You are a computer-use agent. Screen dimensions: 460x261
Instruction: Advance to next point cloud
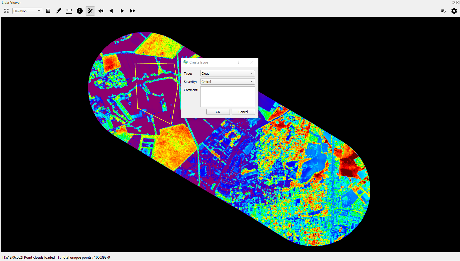(122, 11)
